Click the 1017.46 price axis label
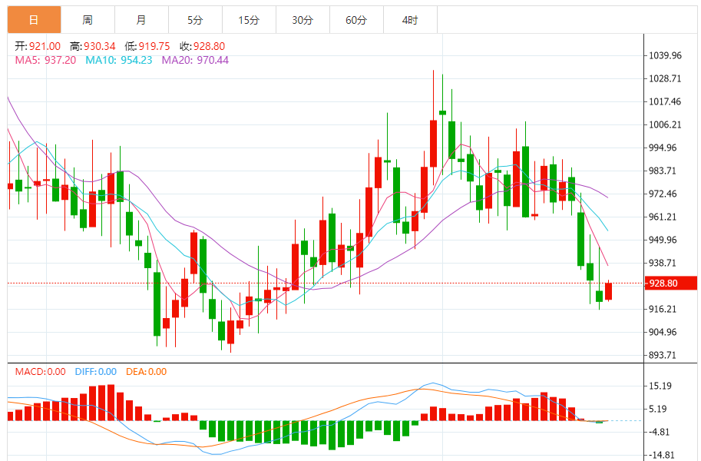Viewport: 701px width, 461px height. click(665, 101)
